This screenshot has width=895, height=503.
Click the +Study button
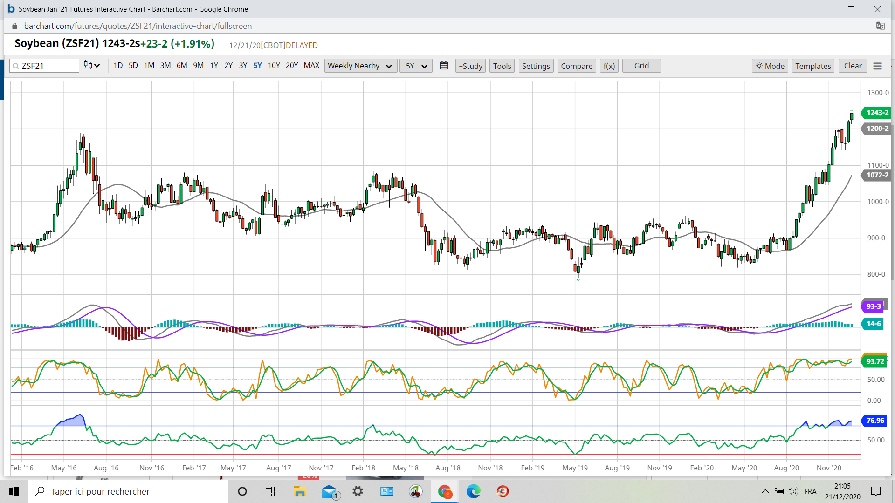[x=470, y=66]
